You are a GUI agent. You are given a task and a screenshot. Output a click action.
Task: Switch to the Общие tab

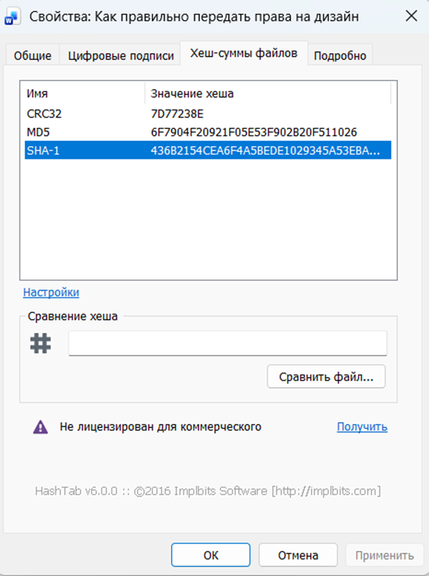tap(33, 56)
